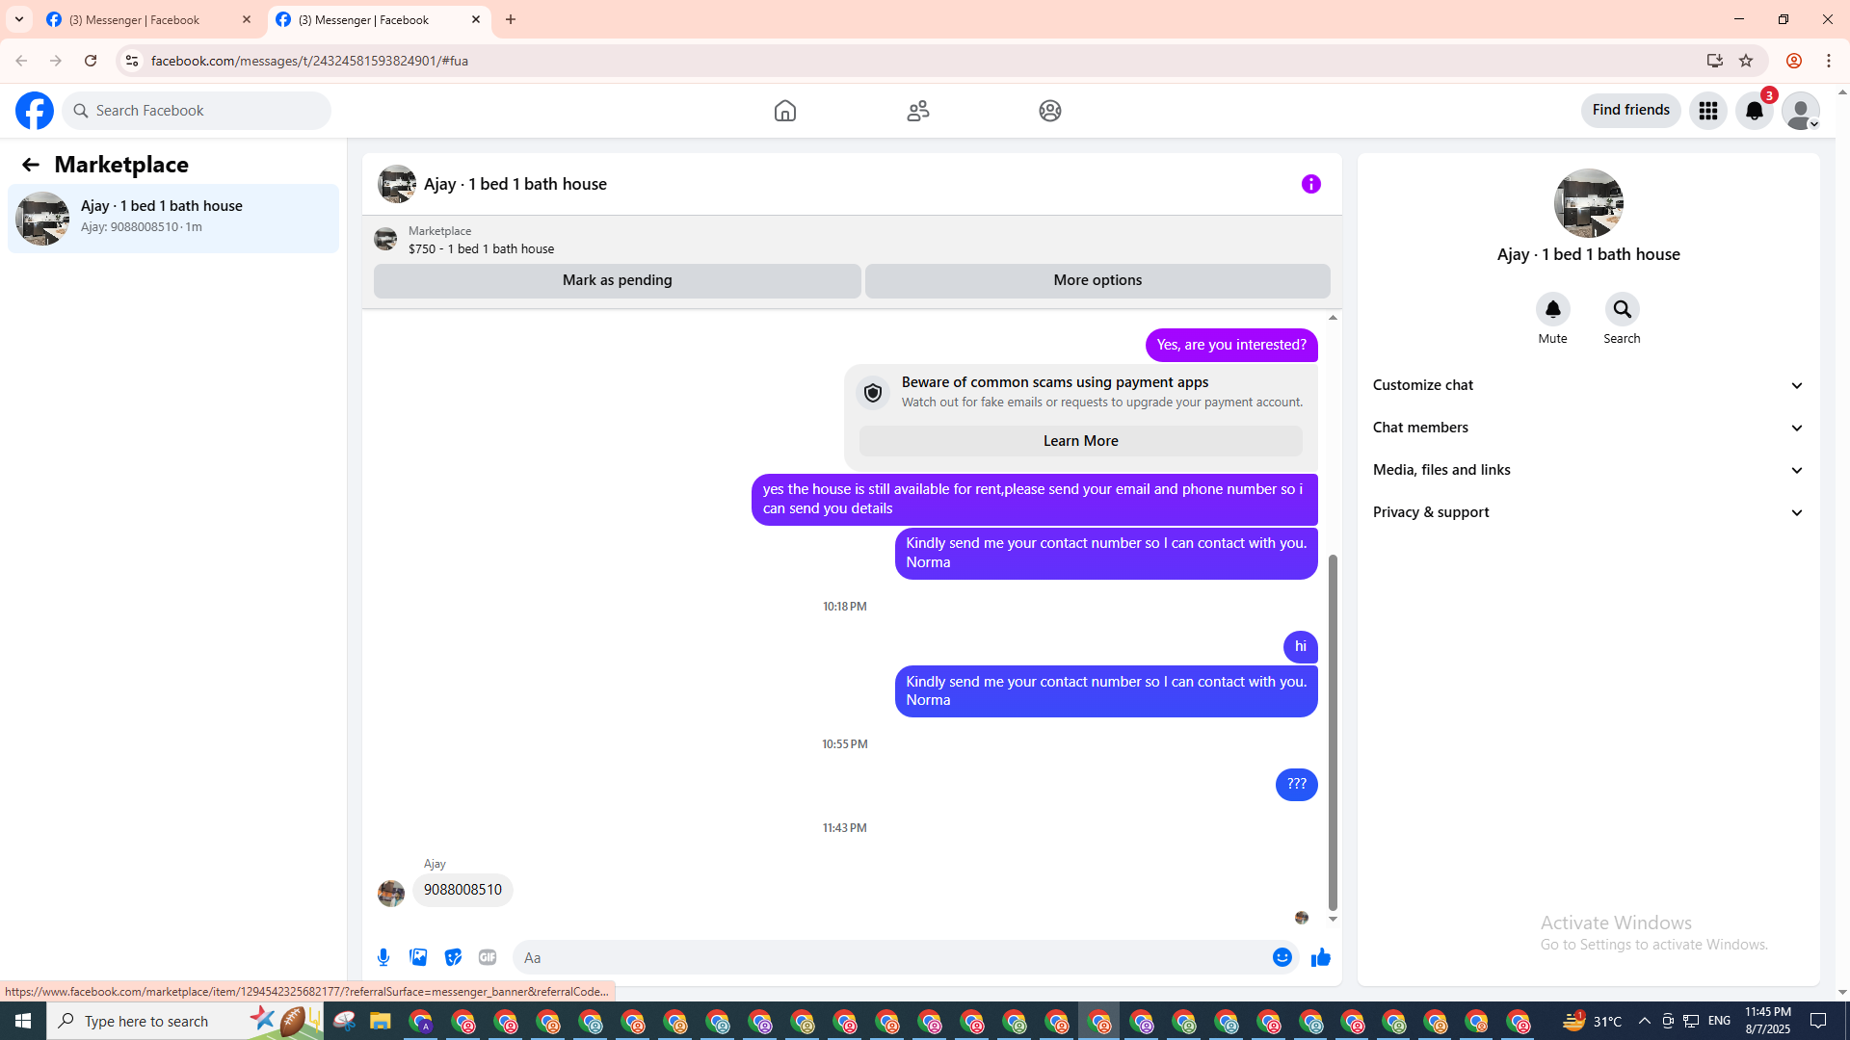Click the attach photo icon

tap(418, 957)
